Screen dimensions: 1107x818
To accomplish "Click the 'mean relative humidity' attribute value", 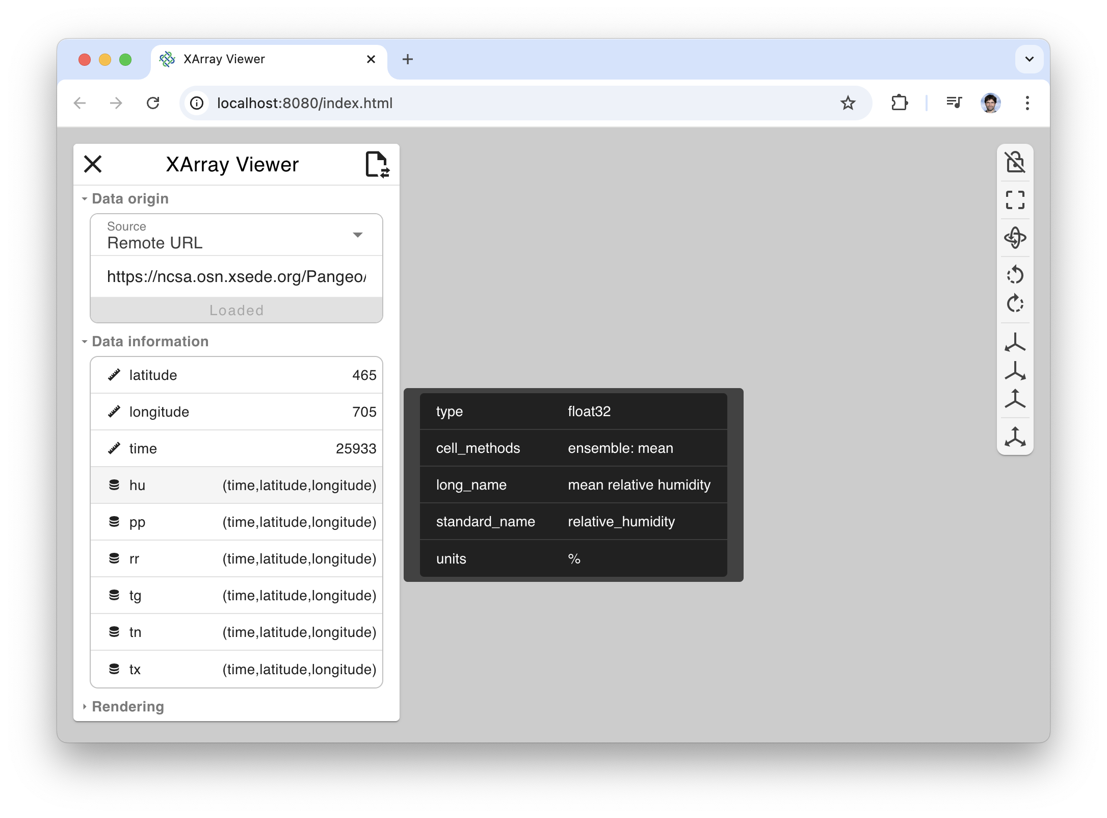I will click(x=639, y=484).
